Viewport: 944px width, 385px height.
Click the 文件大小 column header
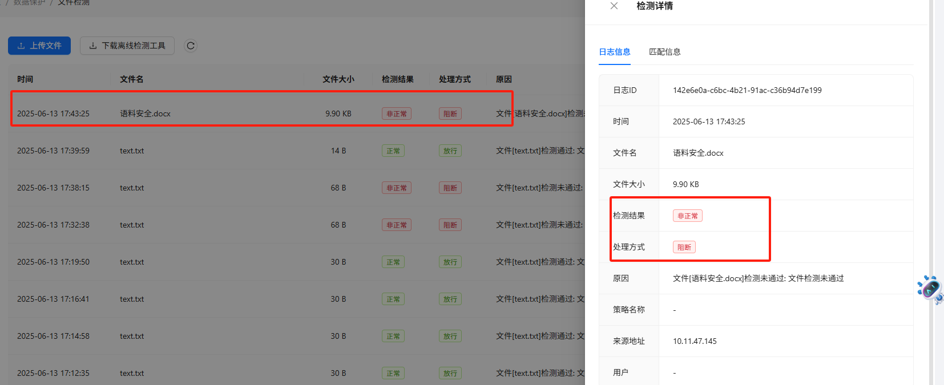tap(338, 79)
